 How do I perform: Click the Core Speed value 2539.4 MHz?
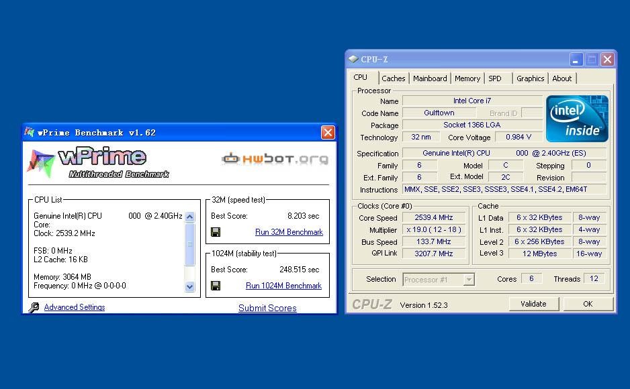click(434, 217)
